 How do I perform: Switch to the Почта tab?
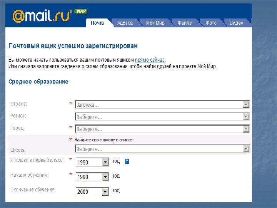pyautogui.click(x=97, y=23)
